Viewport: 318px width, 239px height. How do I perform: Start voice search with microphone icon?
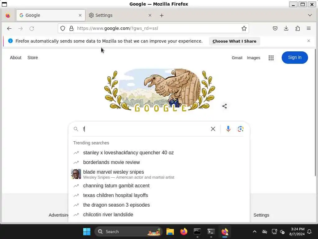click(228, 129)
